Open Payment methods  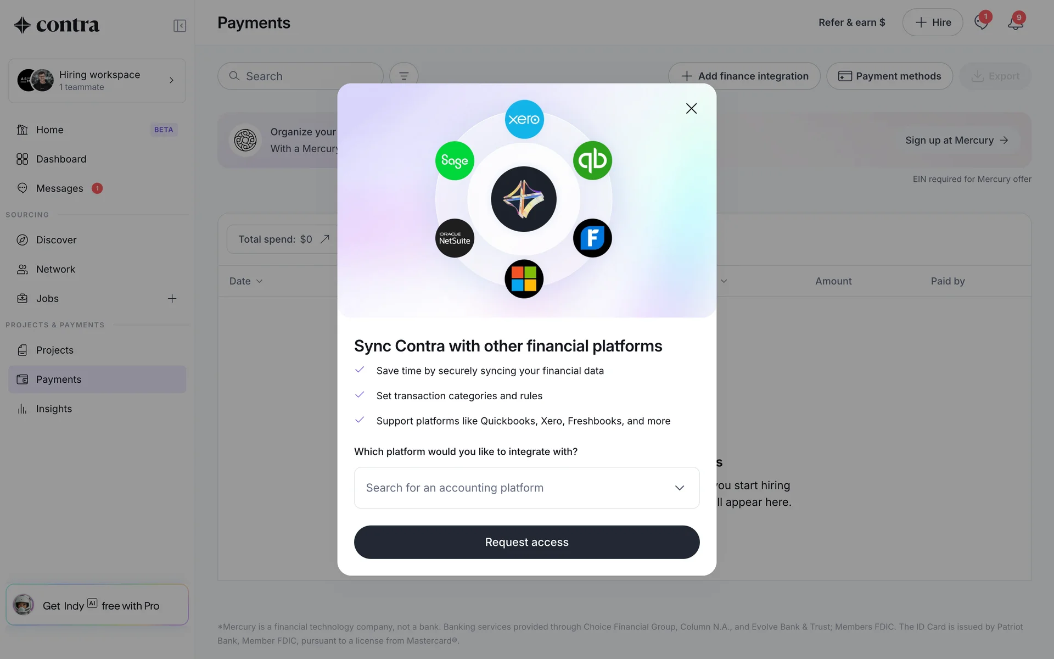[889, 76]
